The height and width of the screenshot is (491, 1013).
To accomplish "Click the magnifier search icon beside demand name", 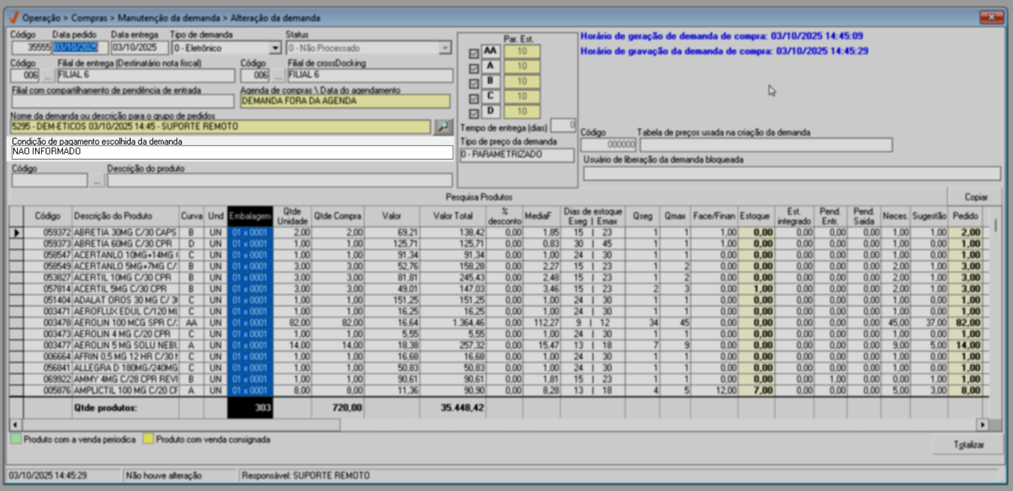I will point(443,126).
